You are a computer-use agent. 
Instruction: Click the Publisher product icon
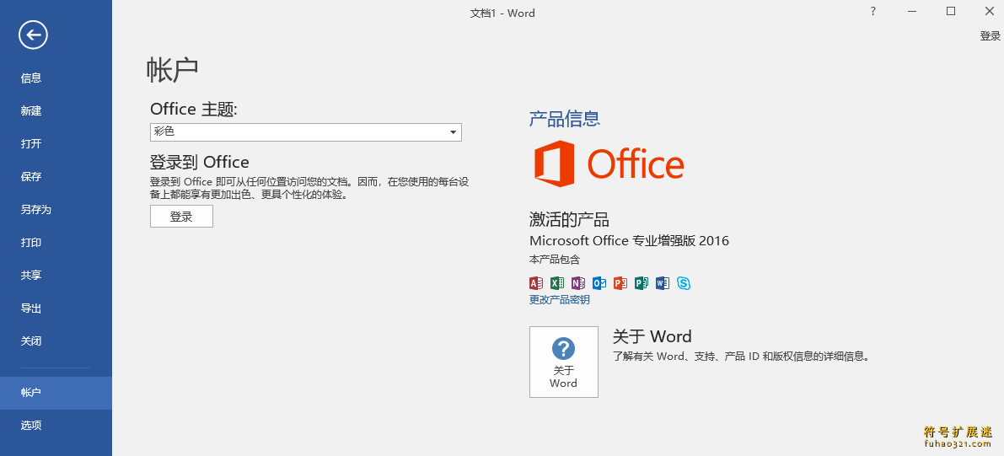[x=641, y=283]
